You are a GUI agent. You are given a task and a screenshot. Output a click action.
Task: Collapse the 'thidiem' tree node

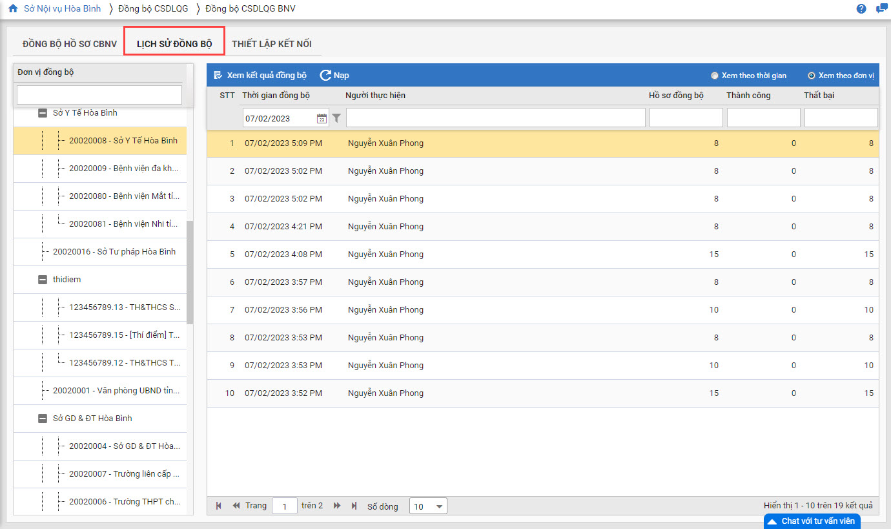(x=43, y=280)
